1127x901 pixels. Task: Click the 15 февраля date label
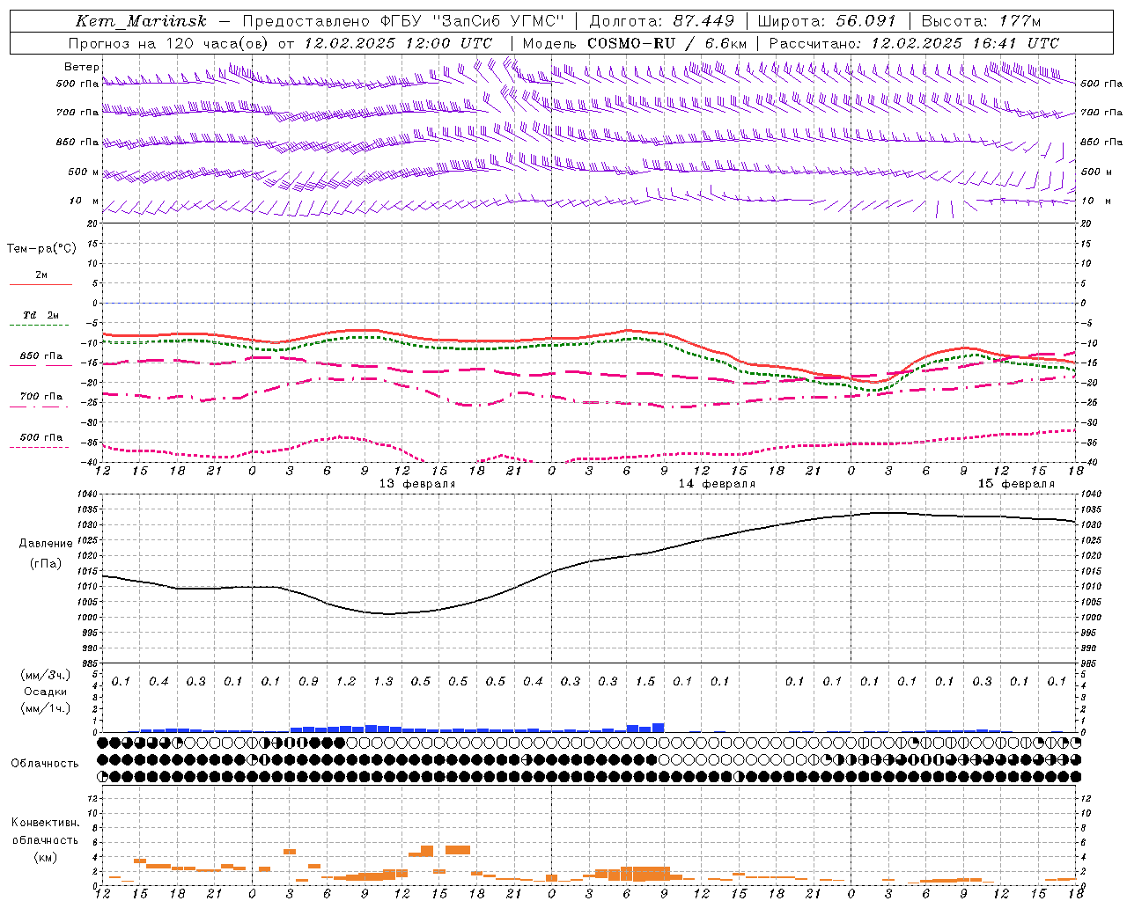(x=1016, y=484)
